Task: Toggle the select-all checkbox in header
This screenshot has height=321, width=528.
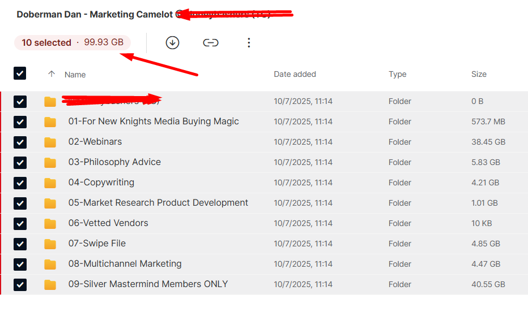Action: (x=20, y=73)
